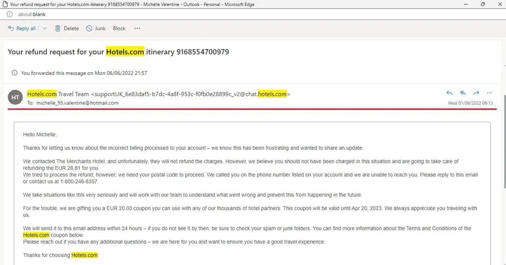Minimize the Edge window
Image resolution: width=506 pixels, height=265 pixels.
click(x=466, y=4)
